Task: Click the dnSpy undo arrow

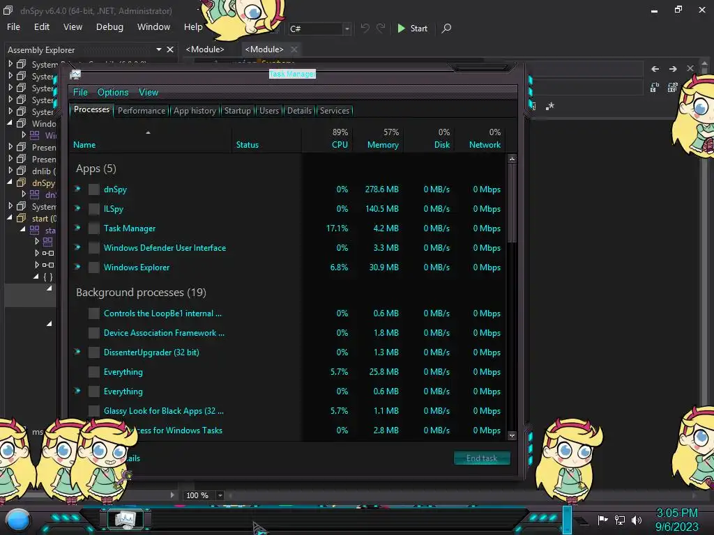Action: (365, 28)
